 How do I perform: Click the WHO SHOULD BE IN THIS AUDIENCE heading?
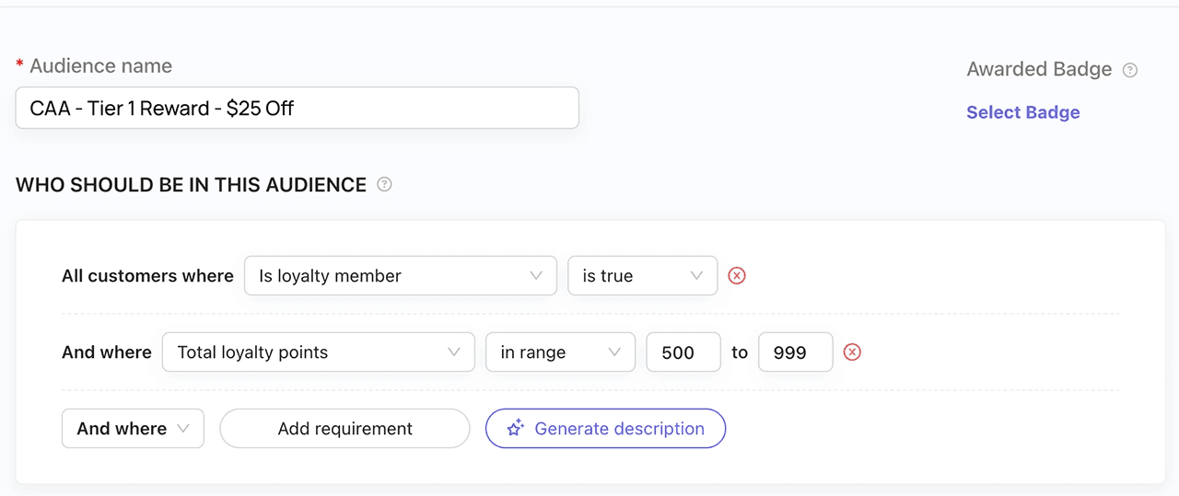point(191,184)
